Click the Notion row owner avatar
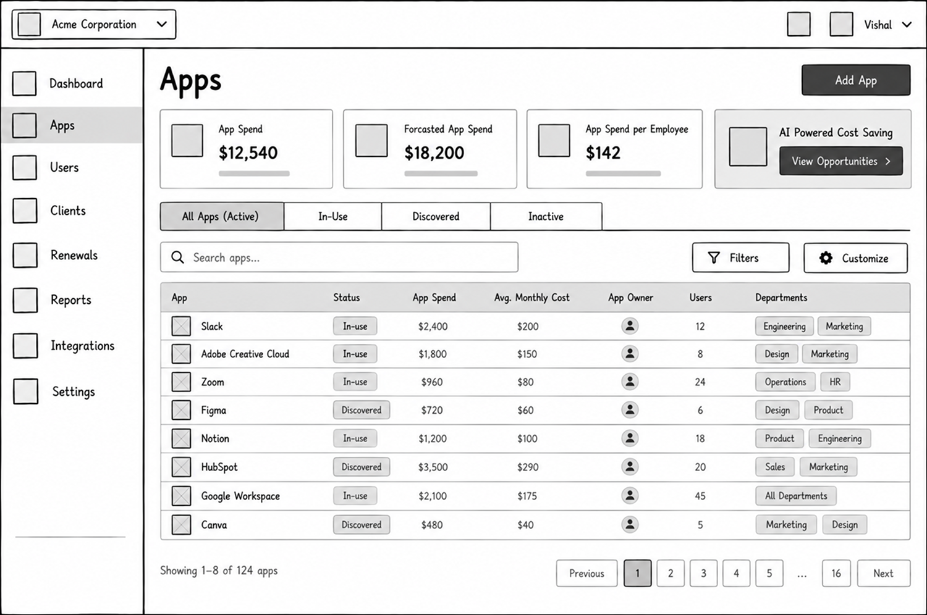 [630, 438]
